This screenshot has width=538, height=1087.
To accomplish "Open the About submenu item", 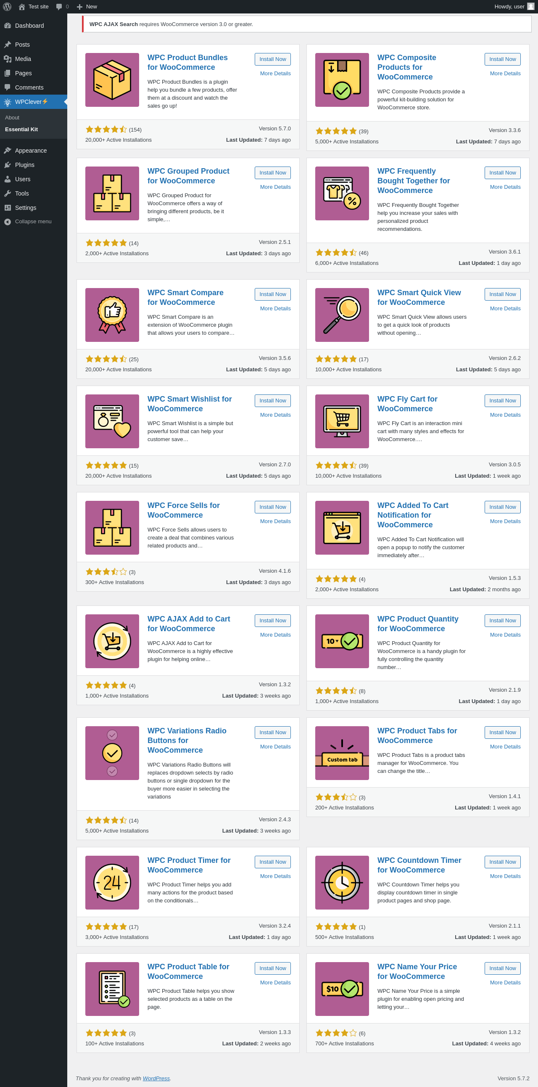I will pos(33,118).
